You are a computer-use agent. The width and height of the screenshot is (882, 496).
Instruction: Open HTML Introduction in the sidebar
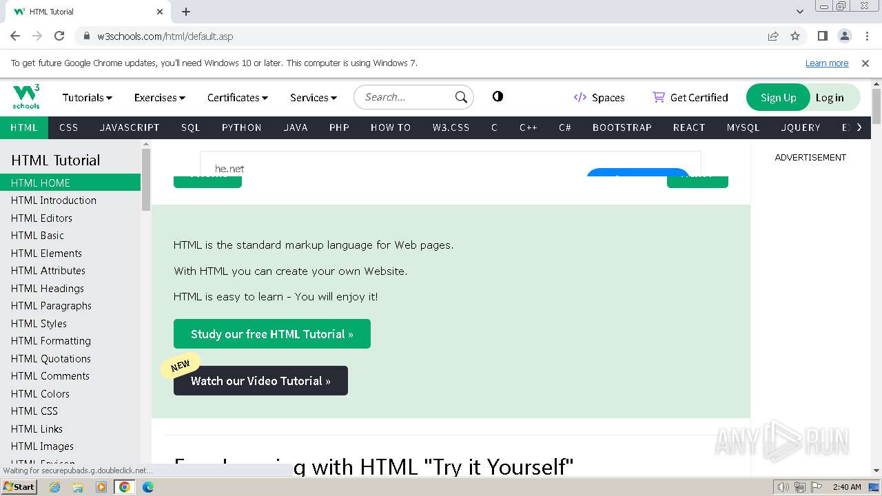point(70,200)
